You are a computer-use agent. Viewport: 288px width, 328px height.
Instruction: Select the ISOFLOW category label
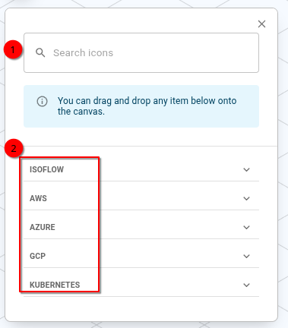pyautogui.click(x=46, y=169)
